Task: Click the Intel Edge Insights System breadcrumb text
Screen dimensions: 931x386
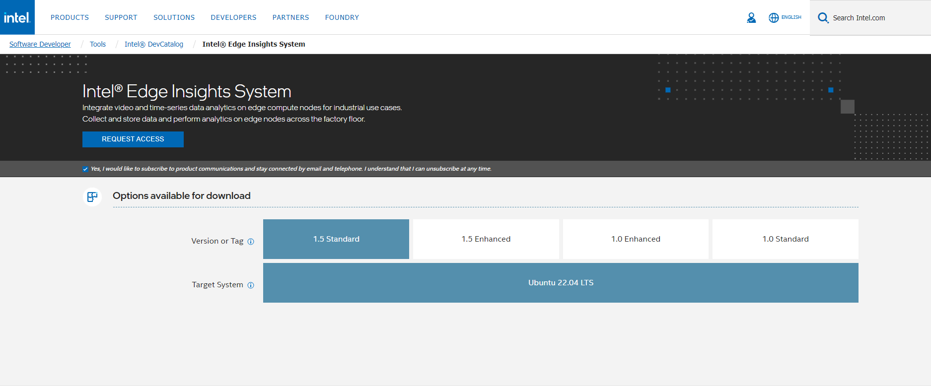Action: (x=254, y=44)
